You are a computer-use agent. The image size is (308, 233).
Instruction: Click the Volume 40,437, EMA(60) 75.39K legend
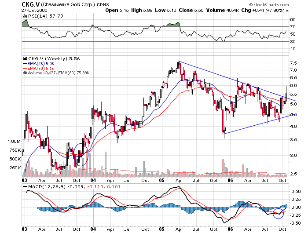[59, 73]
